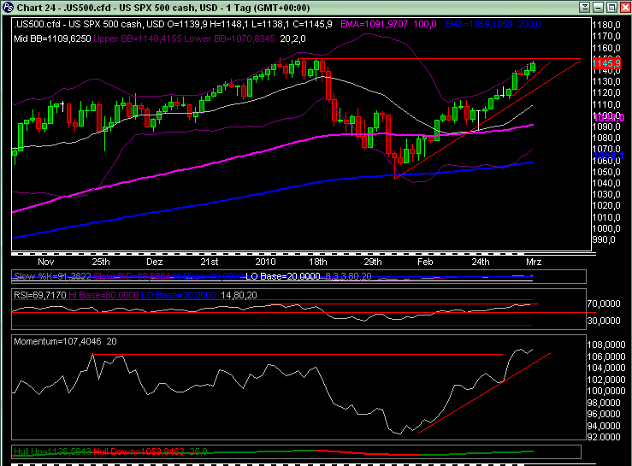This screenshot has width=632, height=466.
Task: Click the 25th date label on time axis
Action: click(101, 262)
